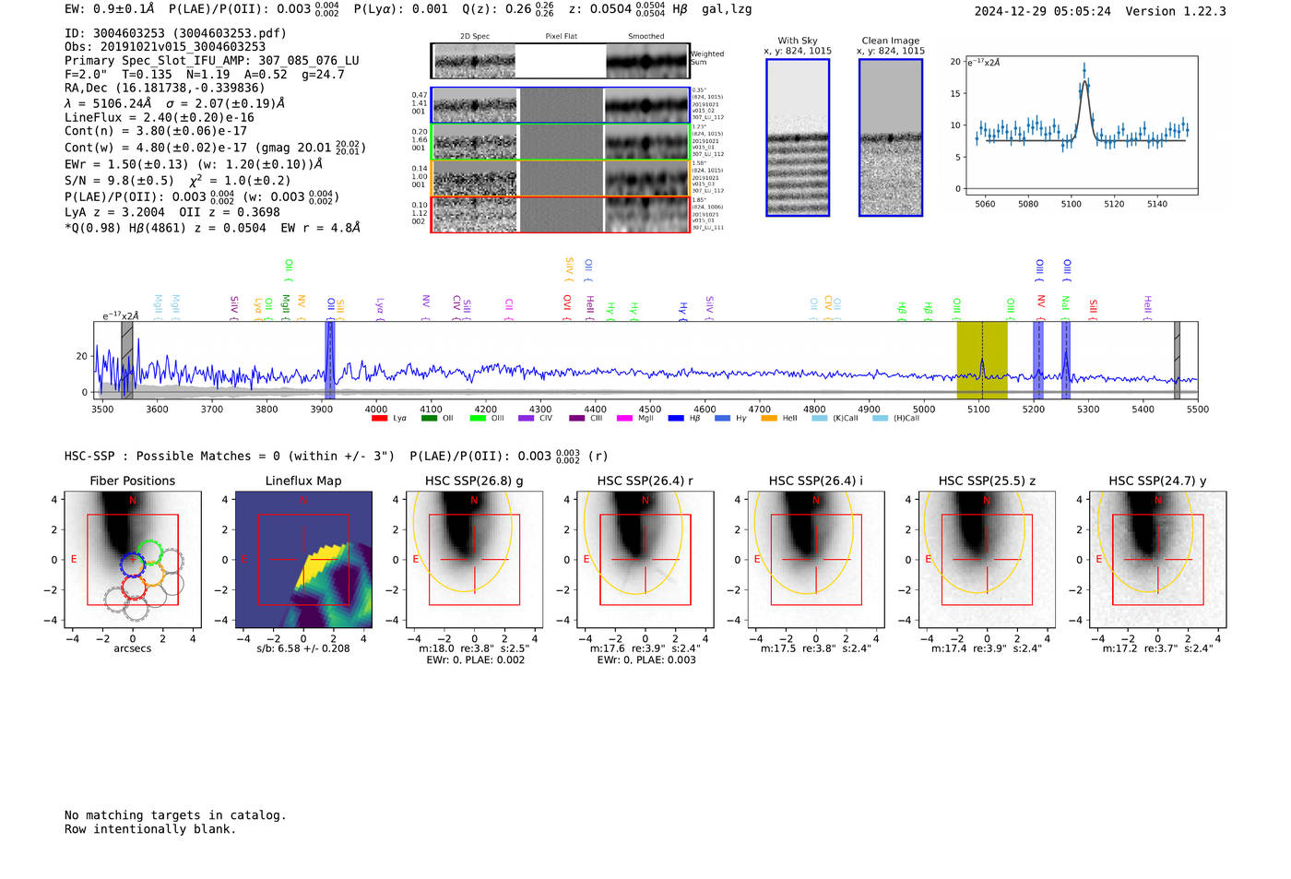Open the HSC SSP(25.5) z image
1291x879 pixels.
click(x=987, y=560)
